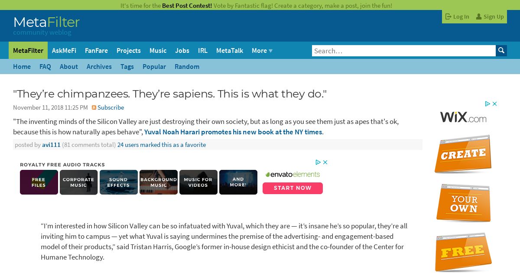Open the FAQ page link
Image resolution: width=520 pixels, height=273 pixels.
pos(45,67)
